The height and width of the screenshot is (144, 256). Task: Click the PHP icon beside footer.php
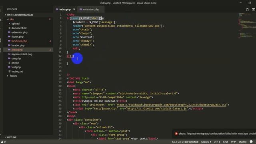pyautogui.click(x=9, y=37)
